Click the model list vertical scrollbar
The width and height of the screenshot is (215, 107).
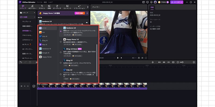point(97,60)
